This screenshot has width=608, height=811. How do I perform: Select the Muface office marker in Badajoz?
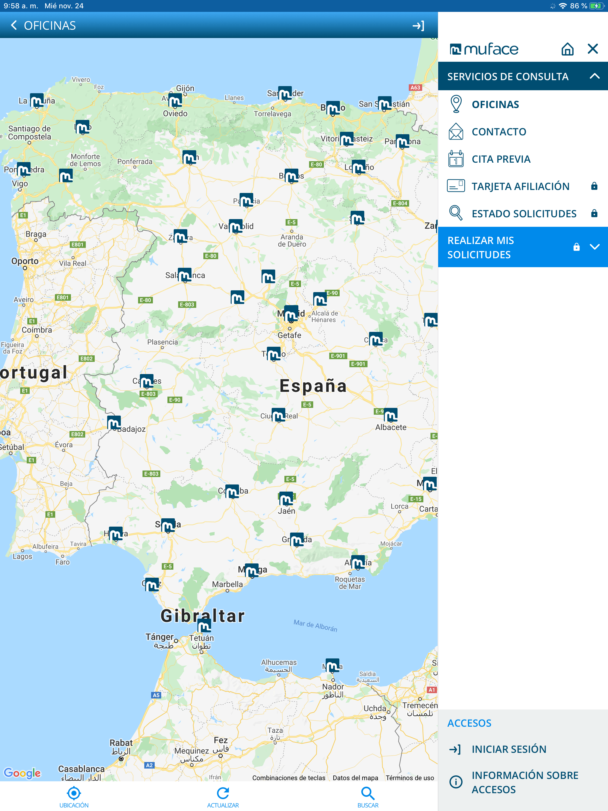point(114,423)
